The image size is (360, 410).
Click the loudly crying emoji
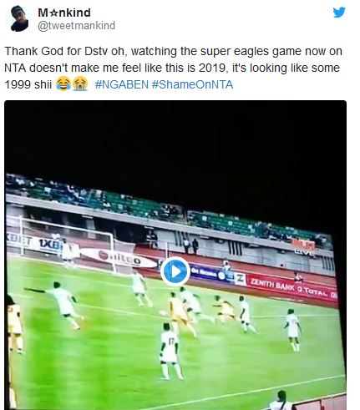click(x=80, y=84)
